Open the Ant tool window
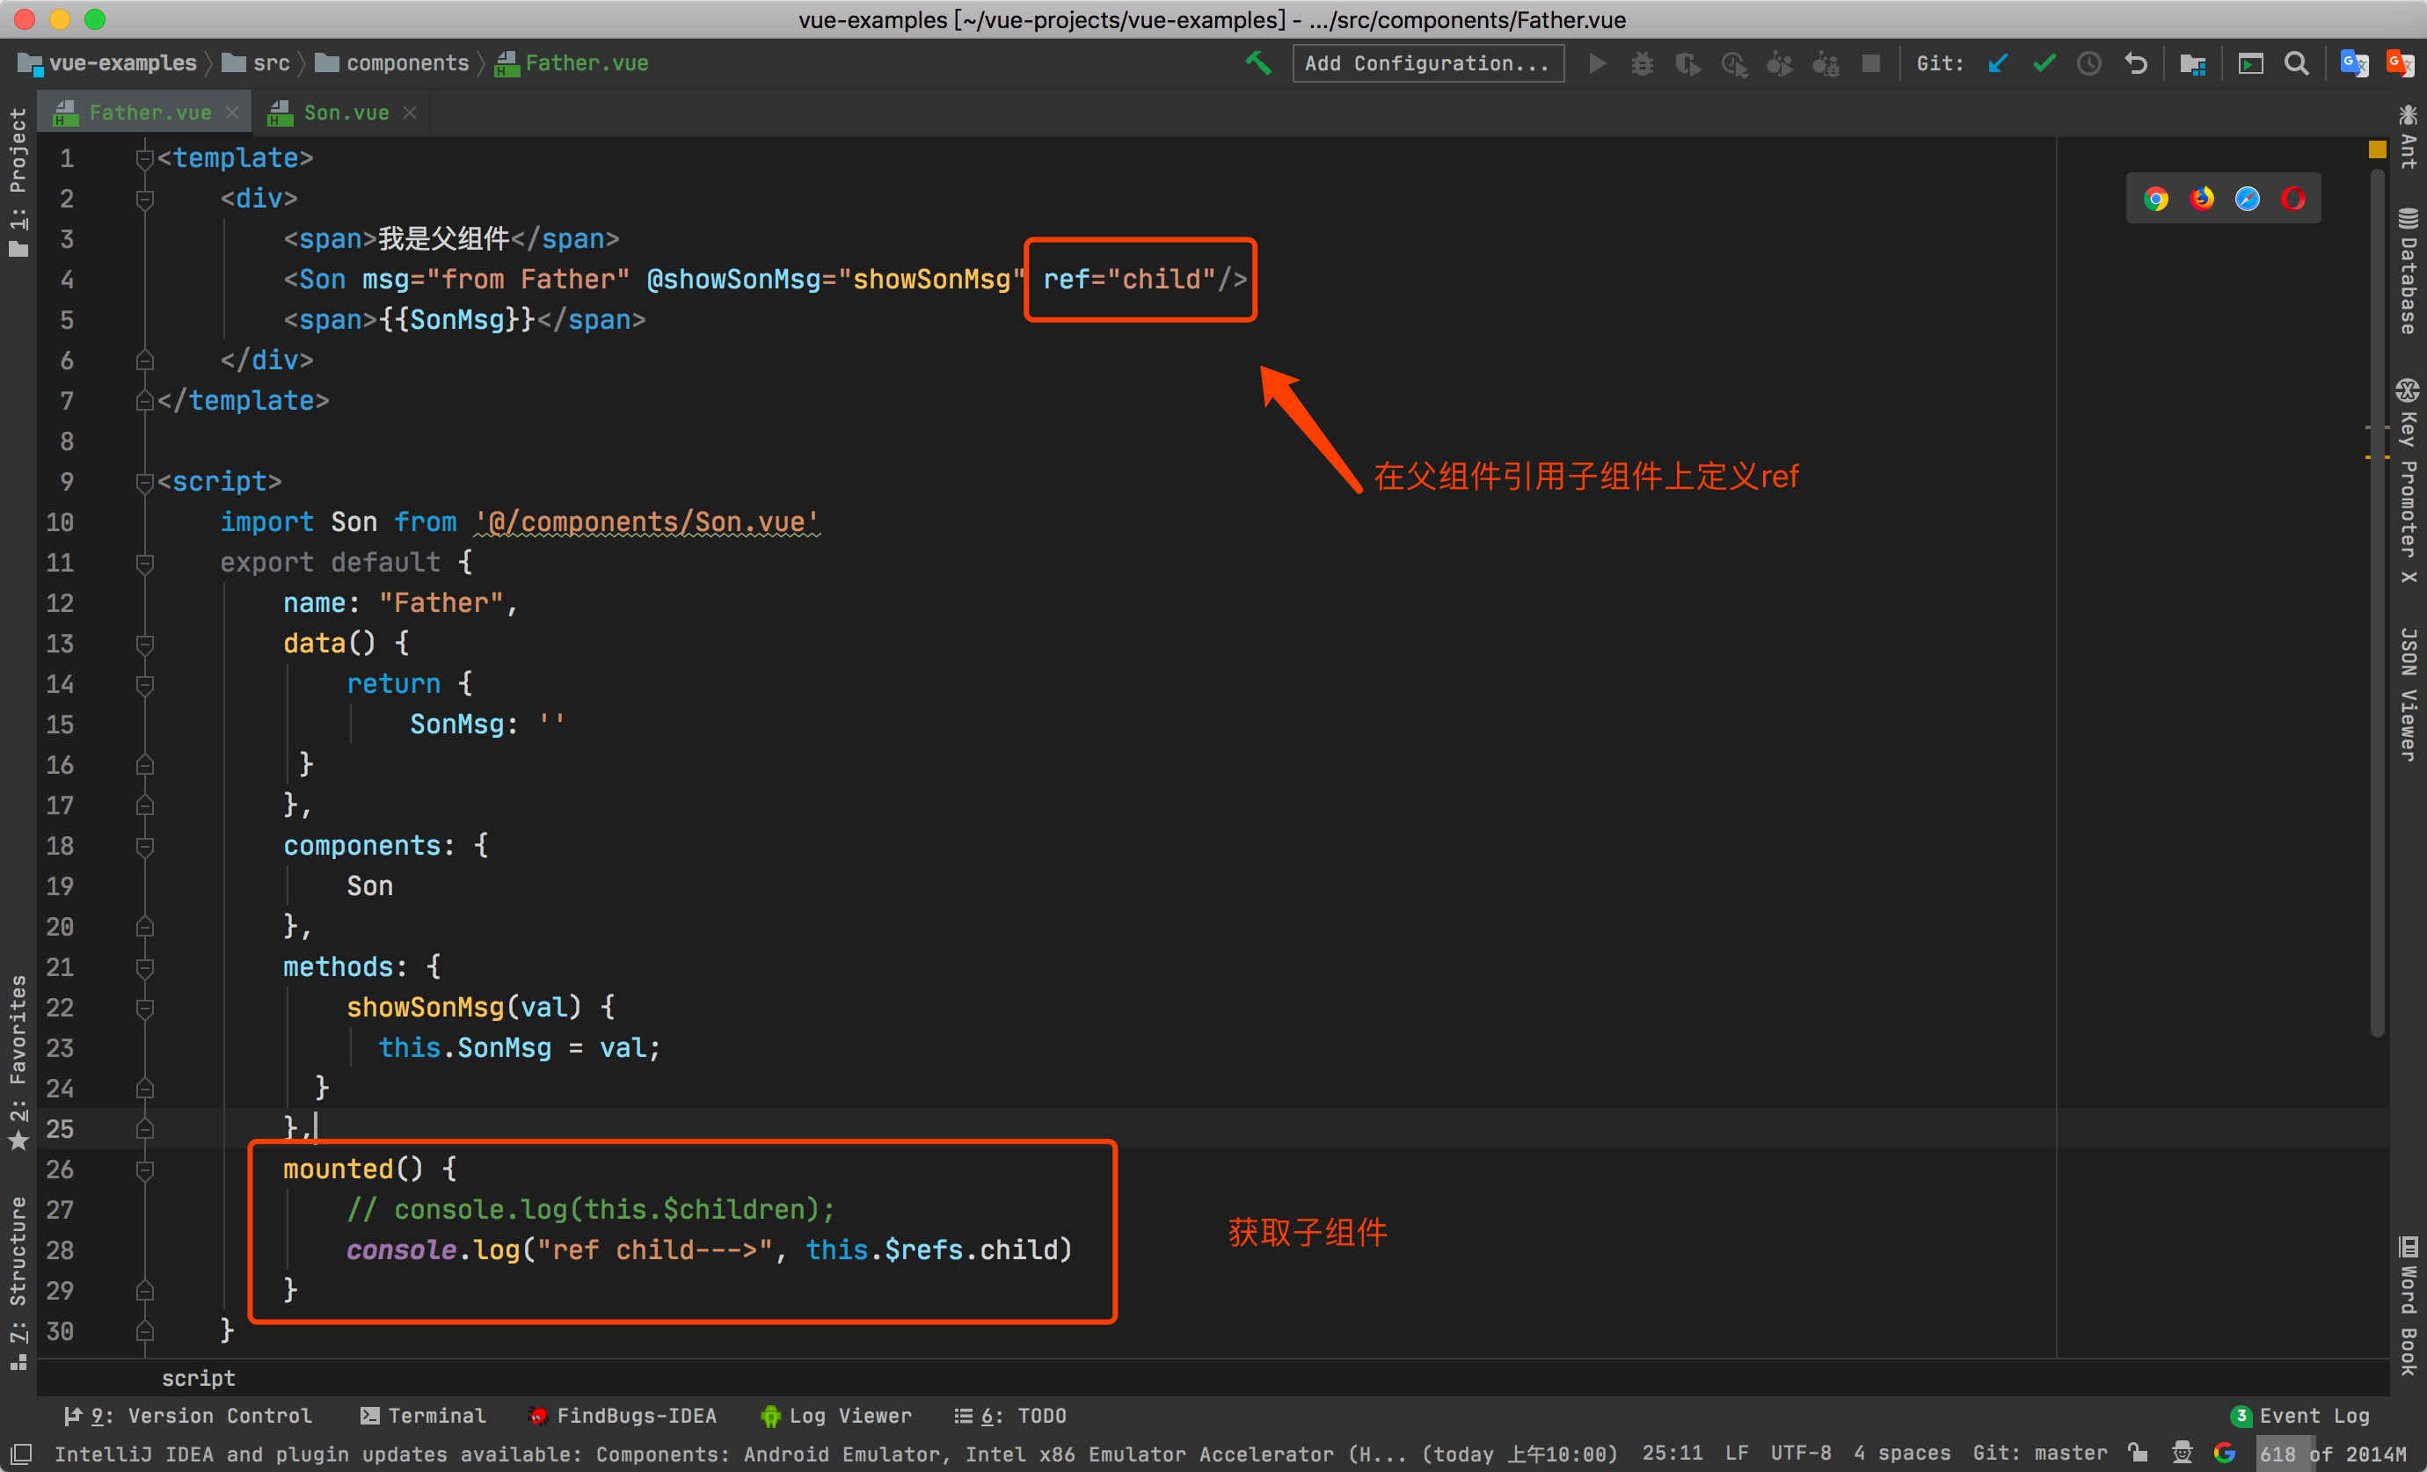The image size is (2427, 1472). point(2408,137)
